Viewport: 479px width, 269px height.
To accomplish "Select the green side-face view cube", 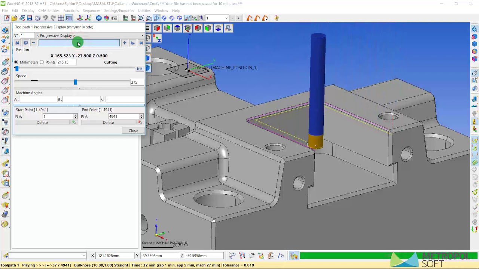I will pos(167,28).
